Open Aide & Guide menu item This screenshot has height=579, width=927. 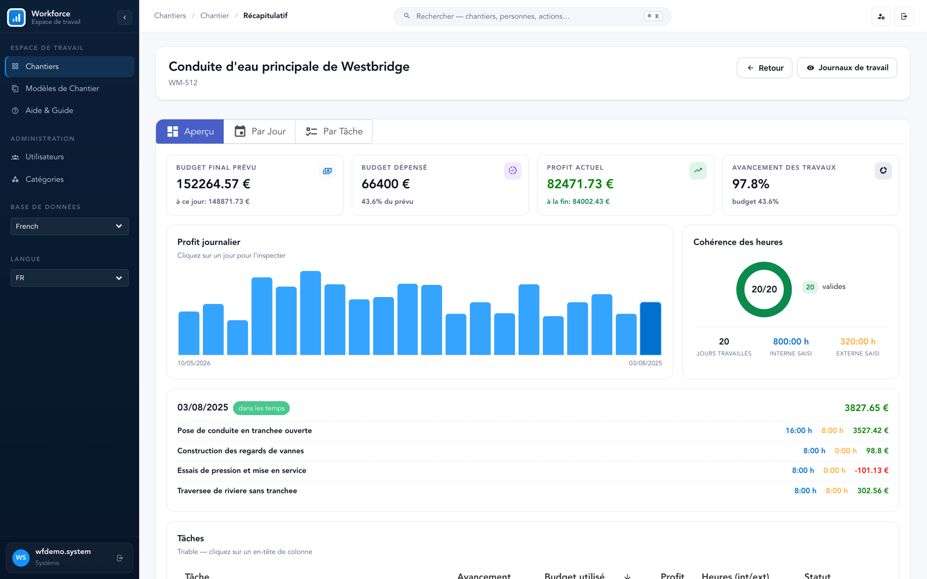(70, 111)
